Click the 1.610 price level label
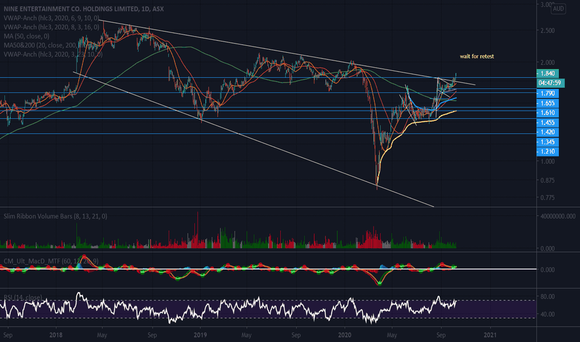 pos(548,113)
